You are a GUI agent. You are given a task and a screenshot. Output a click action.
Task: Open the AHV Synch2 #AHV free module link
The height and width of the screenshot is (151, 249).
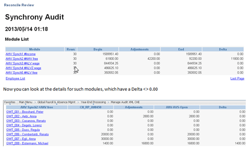22,58
